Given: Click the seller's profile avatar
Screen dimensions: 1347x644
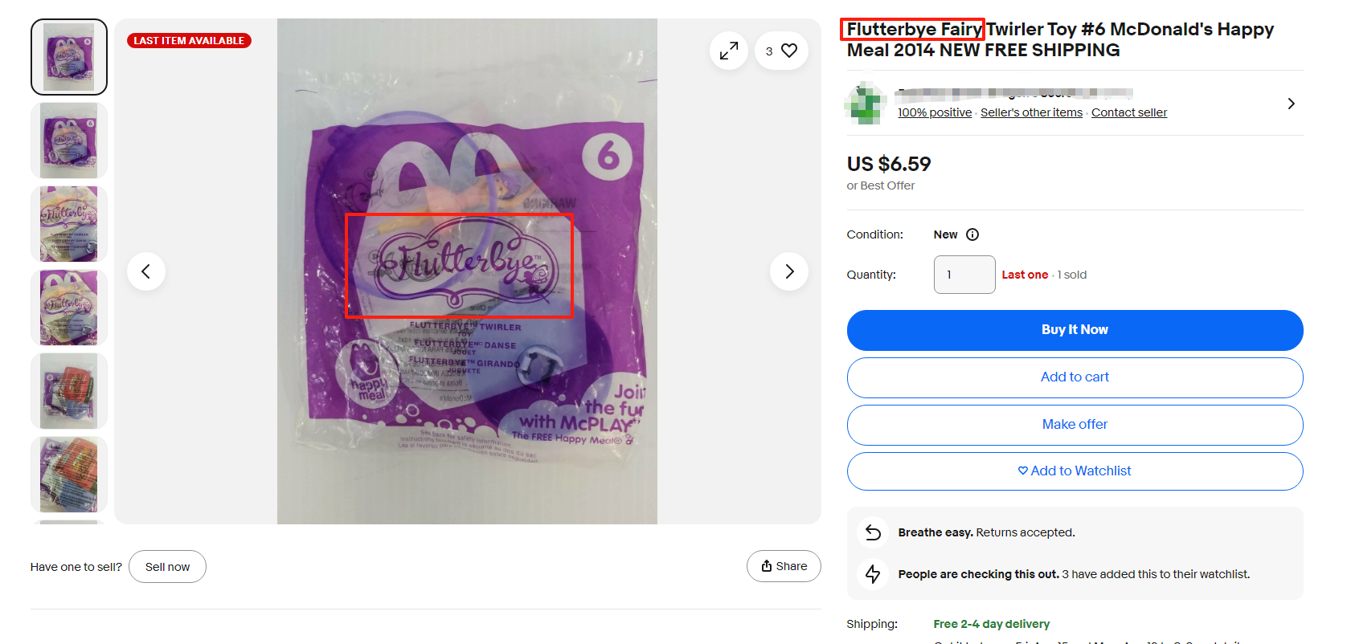Looking at the screenshot, I should click(866, 103).
